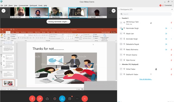Image resolution: width=174 pixels, height=102 pixels.
Task: Show next video thumbnails with right arrow
Action: [110, 13]
